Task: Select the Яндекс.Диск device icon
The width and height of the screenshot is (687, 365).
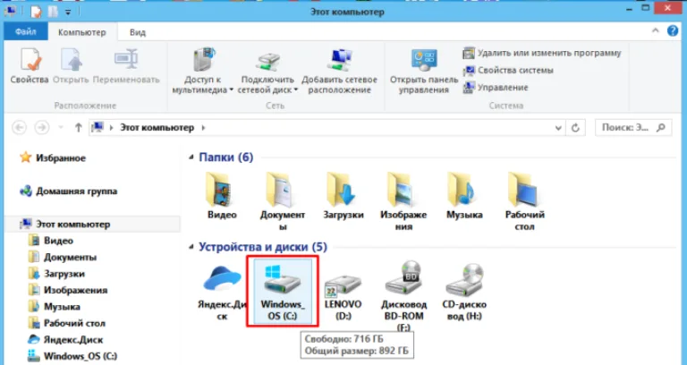Action: coord(222,293)
